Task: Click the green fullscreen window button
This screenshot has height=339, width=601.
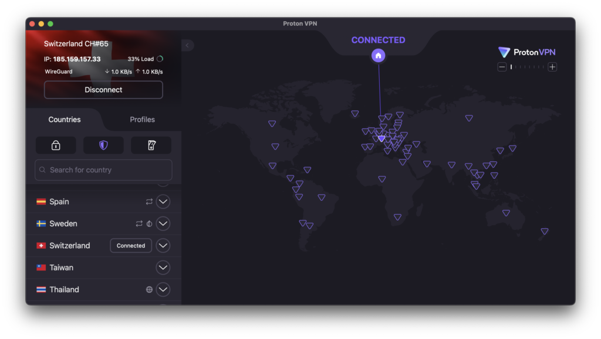Action: 50,23
